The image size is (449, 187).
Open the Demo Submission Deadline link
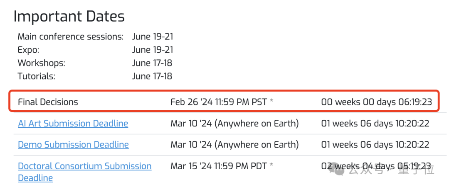[73, 145]
